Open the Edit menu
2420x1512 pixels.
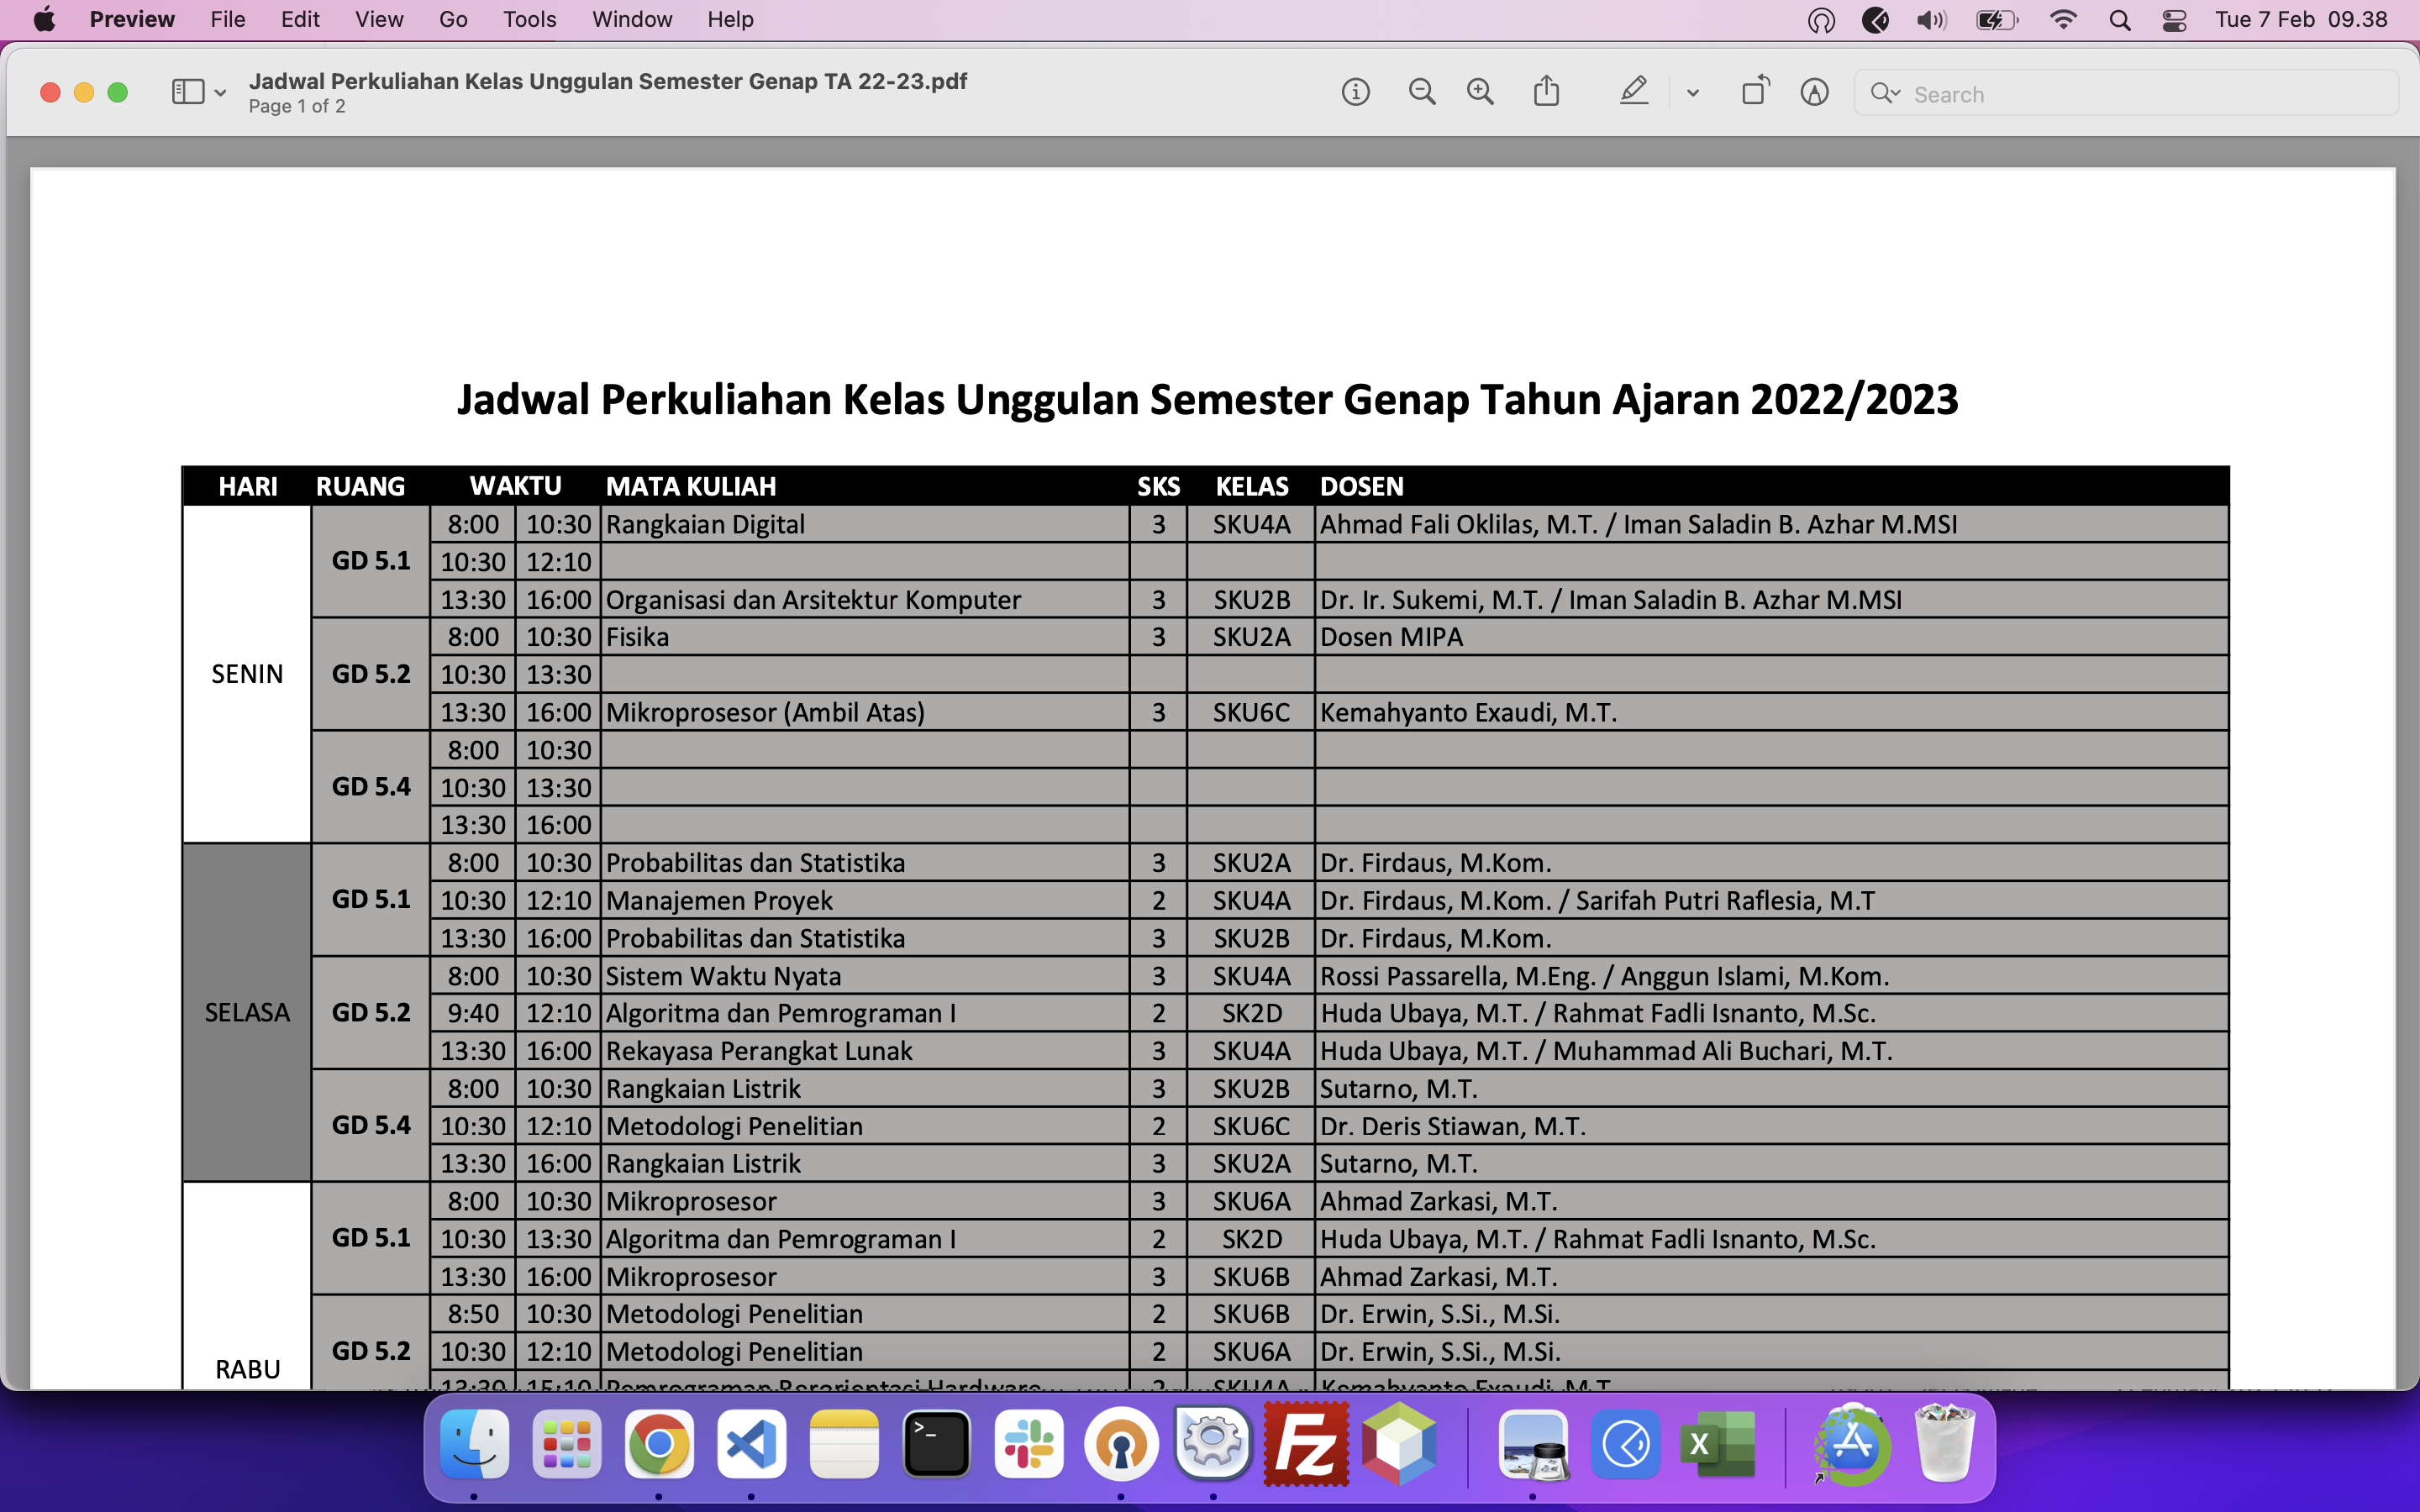[x=300, y=20]
